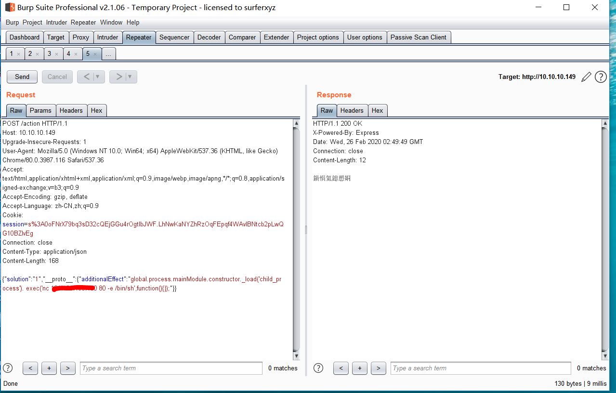Open Repeater help question mark icon

[601, 77]
